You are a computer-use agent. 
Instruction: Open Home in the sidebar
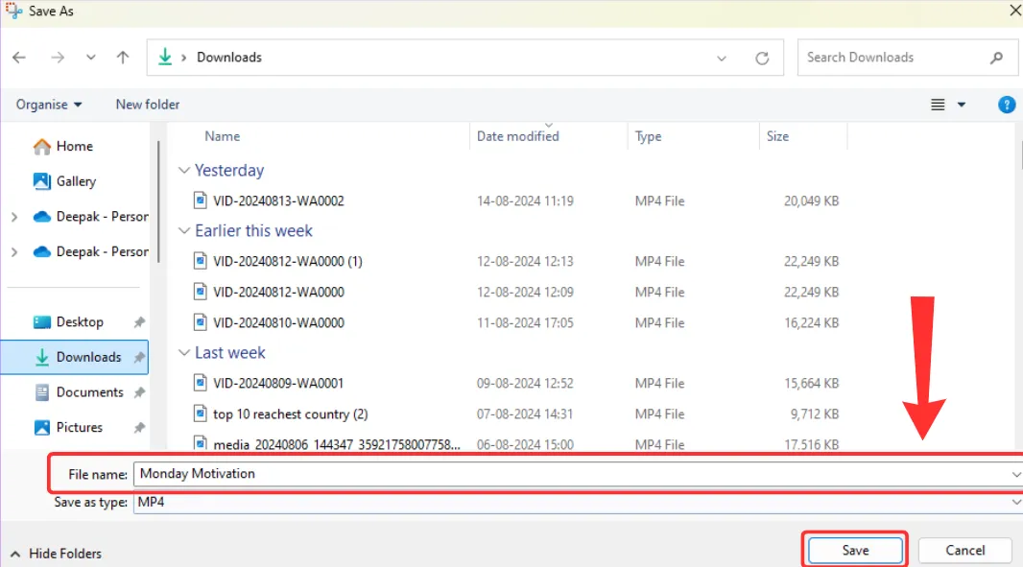coord(75,146)
